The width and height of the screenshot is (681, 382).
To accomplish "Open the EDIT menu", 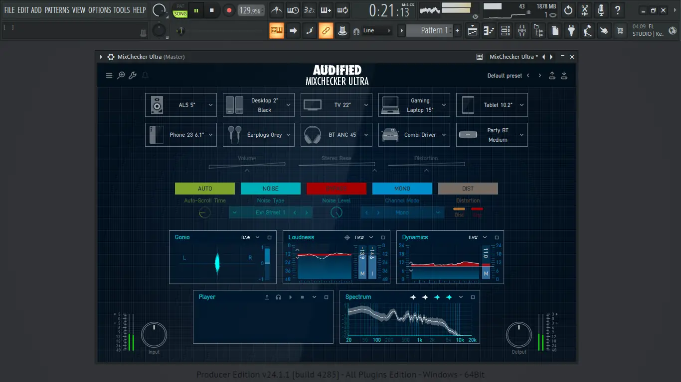I will click(23, 10).
